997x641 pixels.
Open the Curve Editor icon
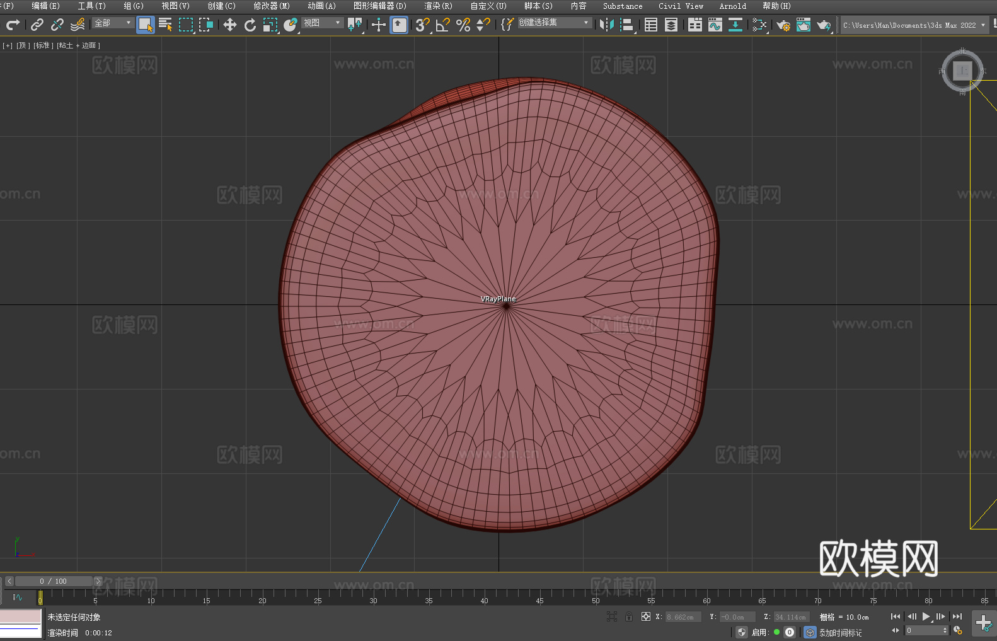(715, 25)
